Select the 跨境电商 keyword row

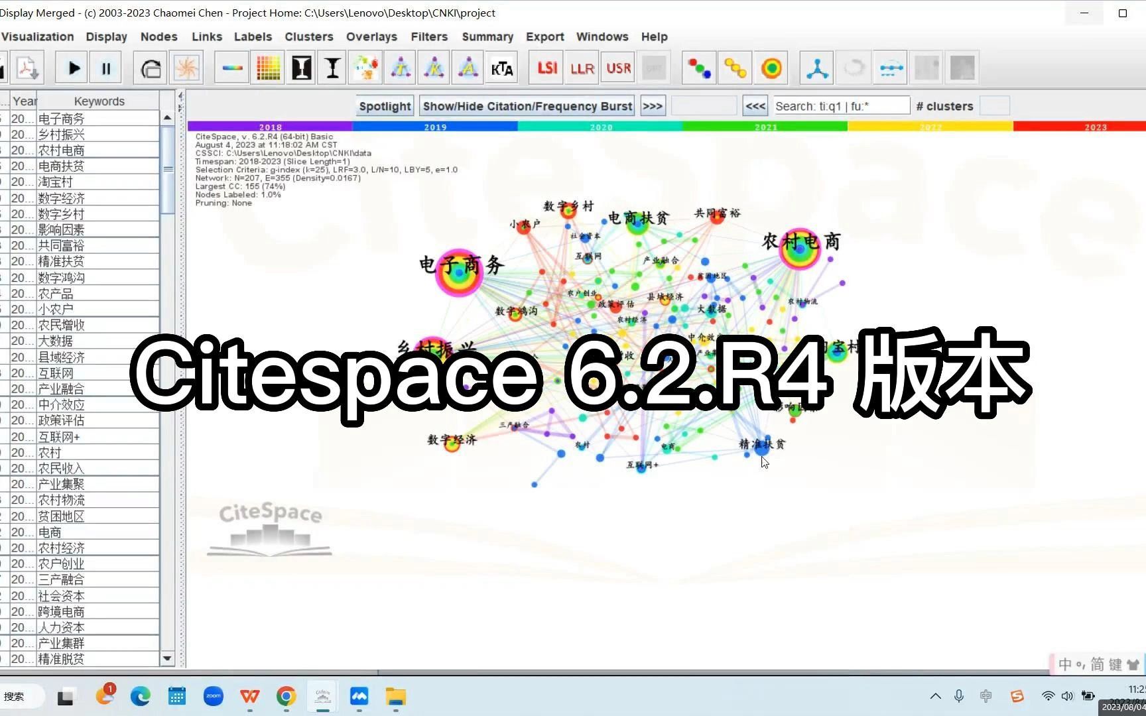[x=80, y=612]
